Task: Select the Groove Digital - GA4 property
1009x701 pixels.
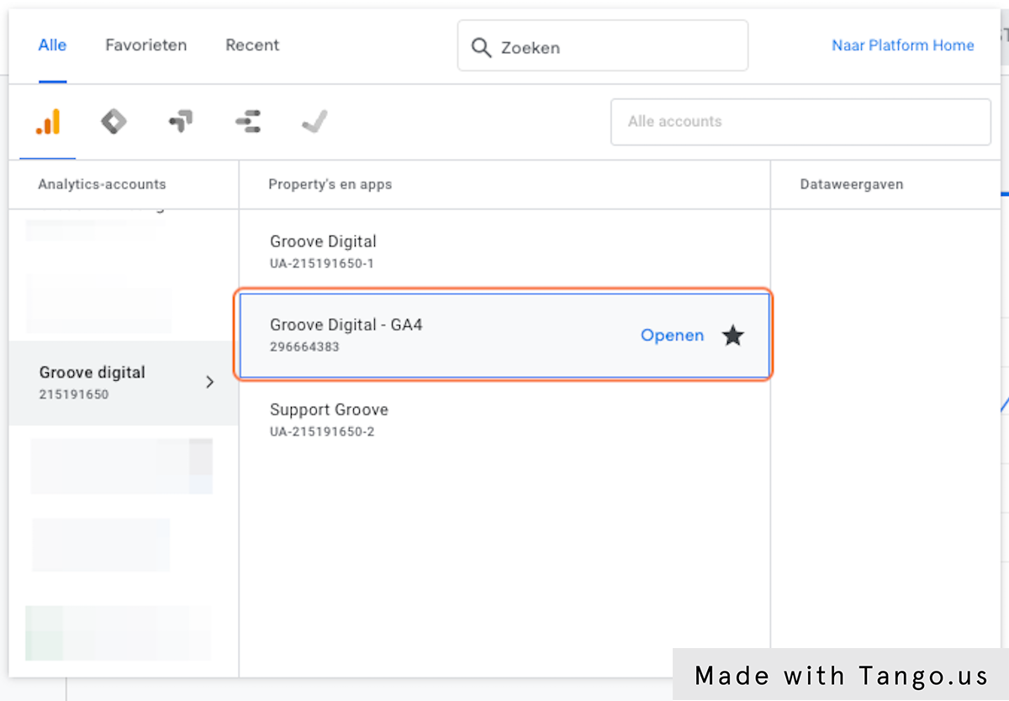Action: [504, 335]
